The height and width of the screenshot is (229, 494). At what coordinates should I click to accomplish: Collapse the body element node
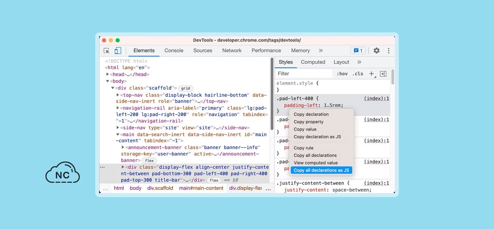107,81
